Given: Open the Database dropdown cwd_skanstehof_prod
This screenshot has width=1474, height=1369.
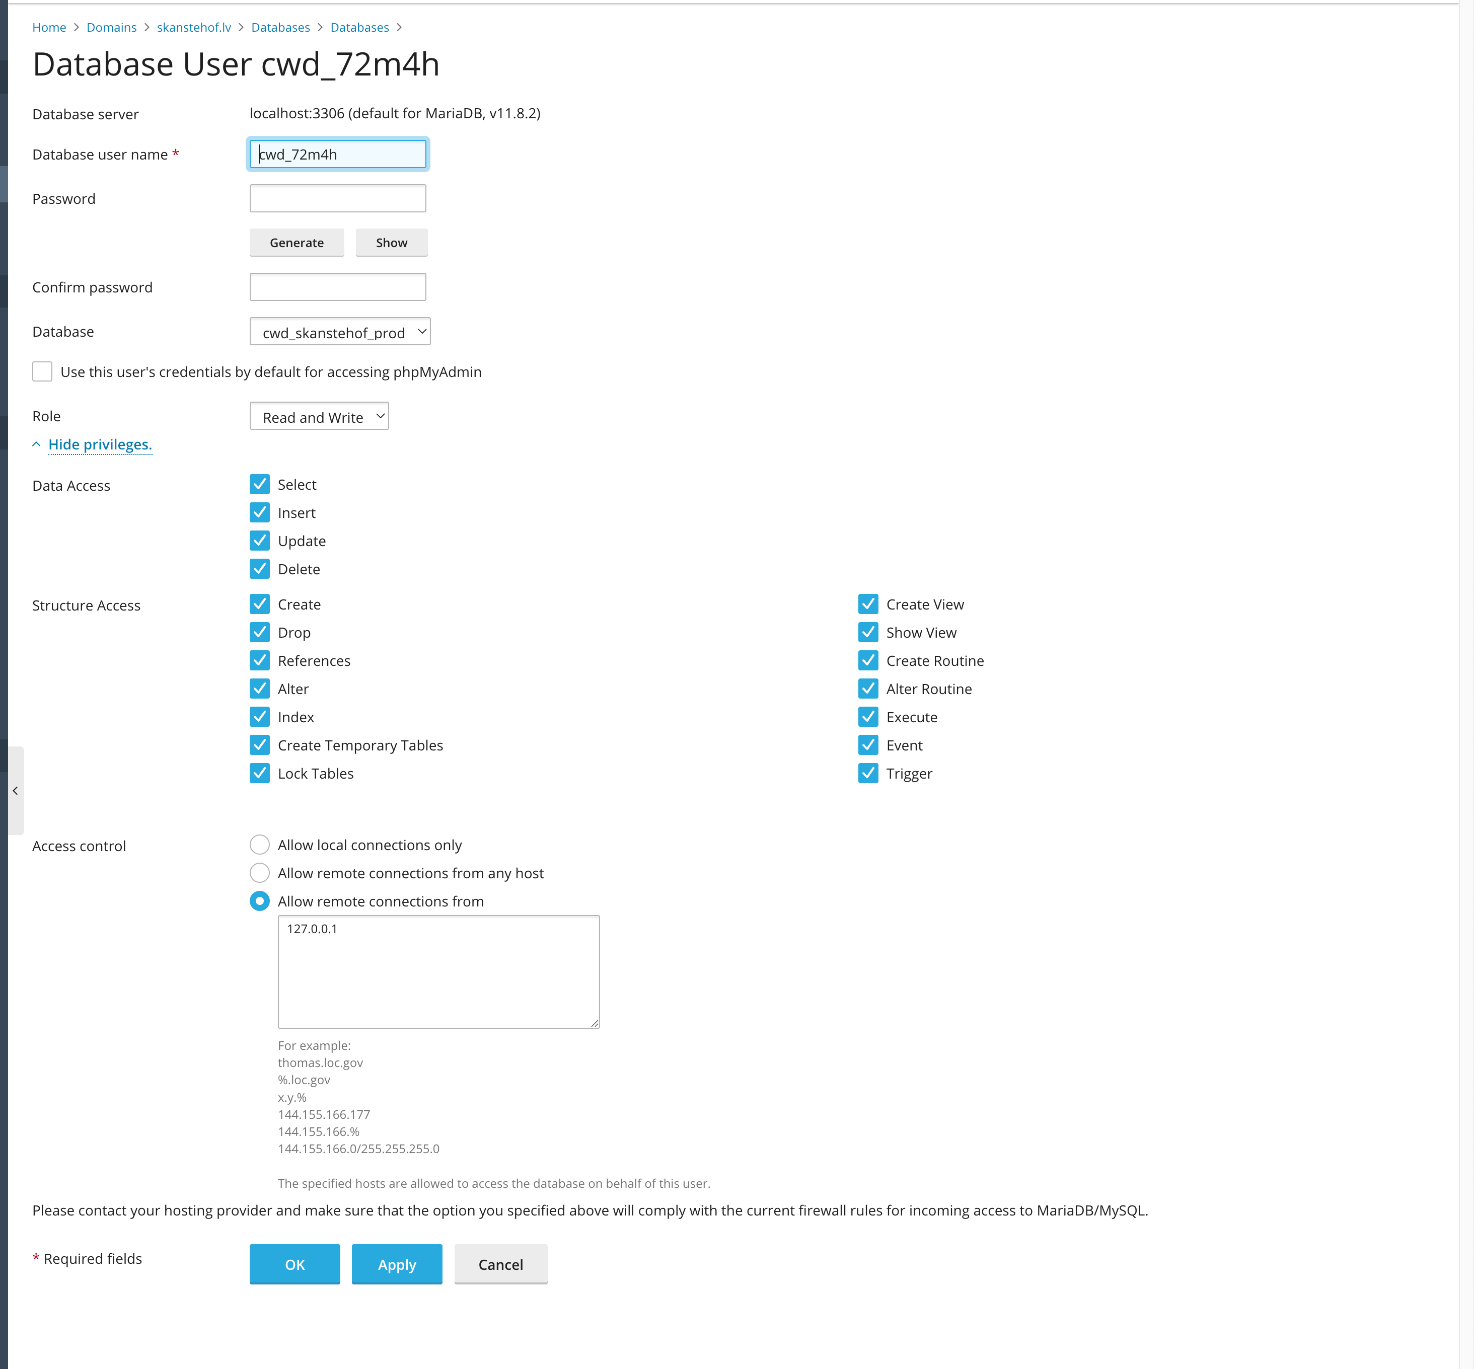Looking at the screenshot, I should click(x=340, y=332).
